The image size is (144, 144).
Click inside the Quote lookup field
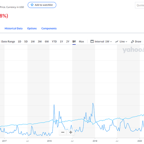(x=139, y=5)
